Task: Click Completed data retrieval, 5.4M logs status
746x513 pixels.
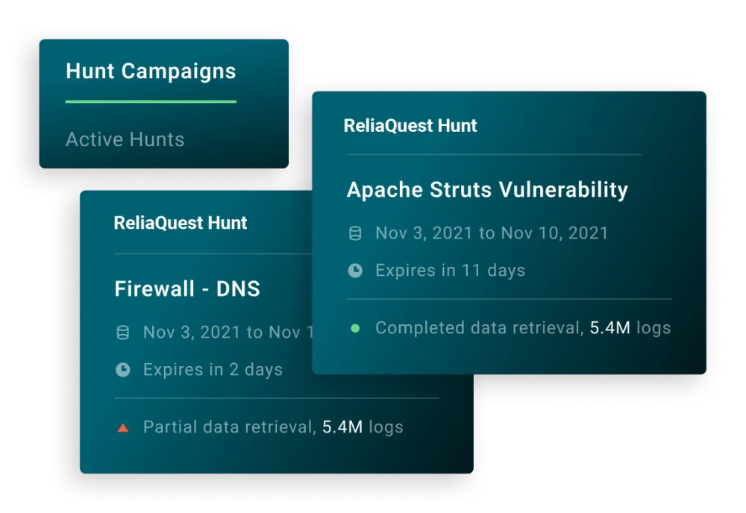Action: tap(523, 328)
